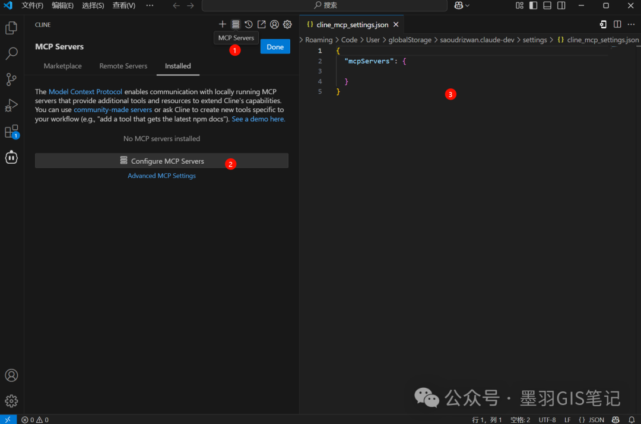Open Copilot dropdown next to search bar
Image resolution: width=641 pixels, height=424 pixels.
click(462, 5)
